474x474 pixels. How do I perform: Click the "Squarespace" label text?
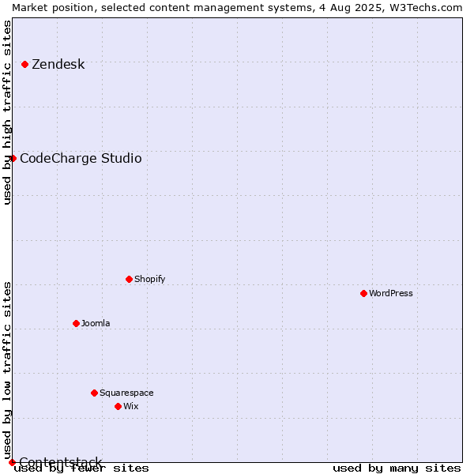[x=126, y=393]
